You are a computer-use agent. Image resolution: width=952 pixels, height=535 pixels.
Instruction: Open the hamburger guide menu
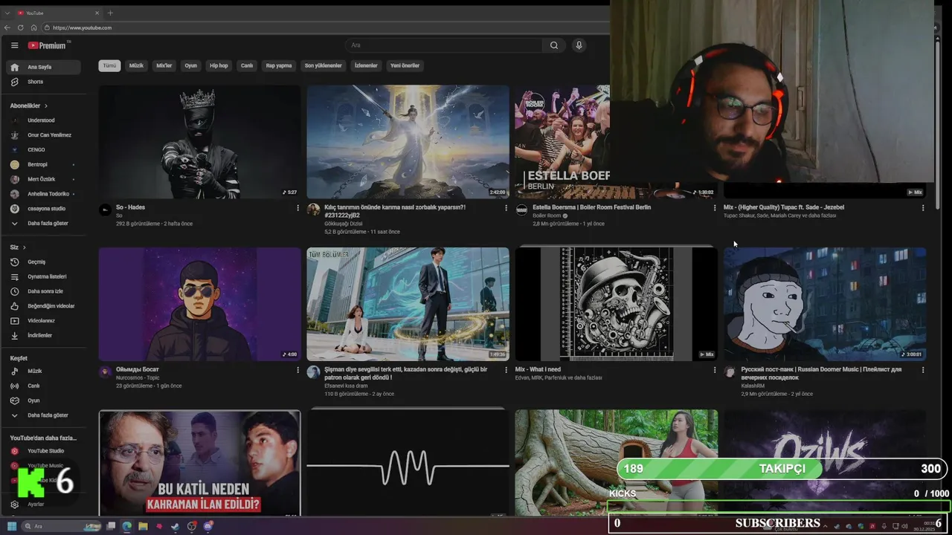pos(14,45)
